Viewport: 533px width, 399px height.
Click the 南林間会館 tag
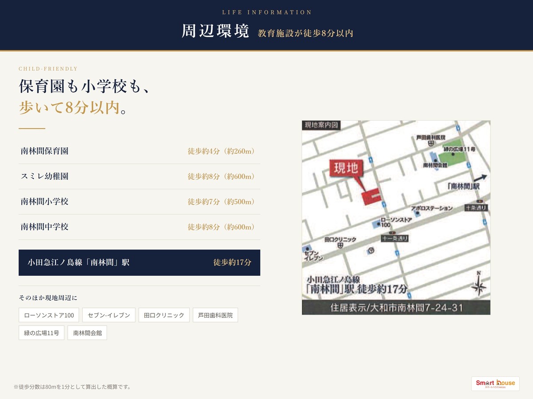tap(87, 333)
